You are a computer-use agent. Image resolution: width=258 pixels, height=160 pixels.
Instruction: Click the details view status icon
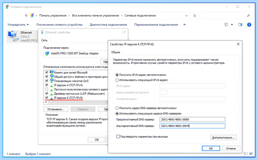tap(246, 154)
